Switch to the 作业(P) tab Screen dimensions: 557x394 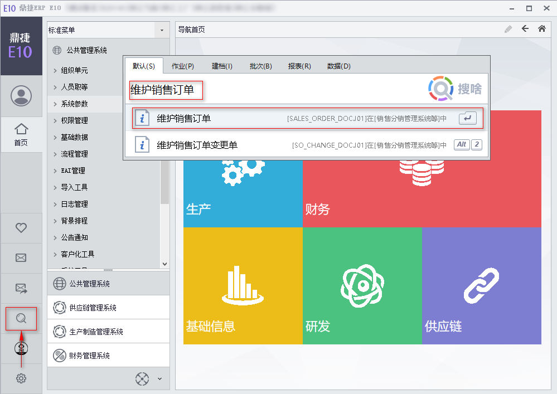point(183,66)
